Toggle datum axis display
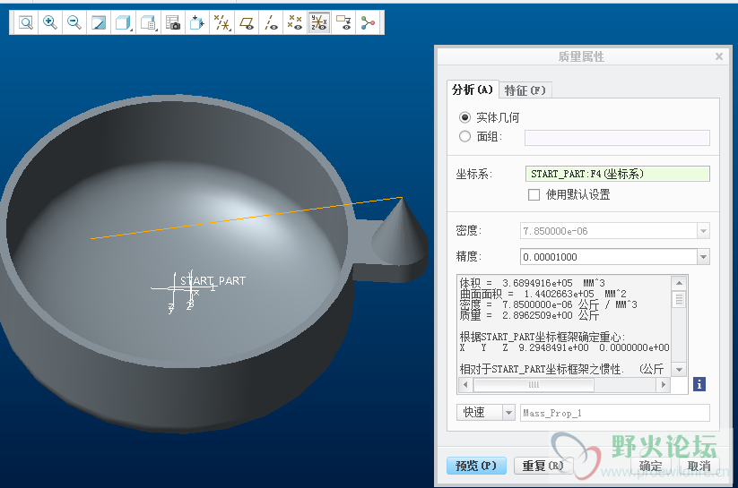The image size is (738, 488). pos(271,22)
